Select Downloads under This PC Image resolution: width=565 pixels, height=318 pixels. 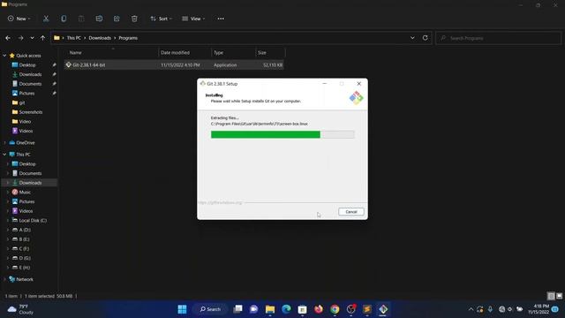[x=30, y=183]
